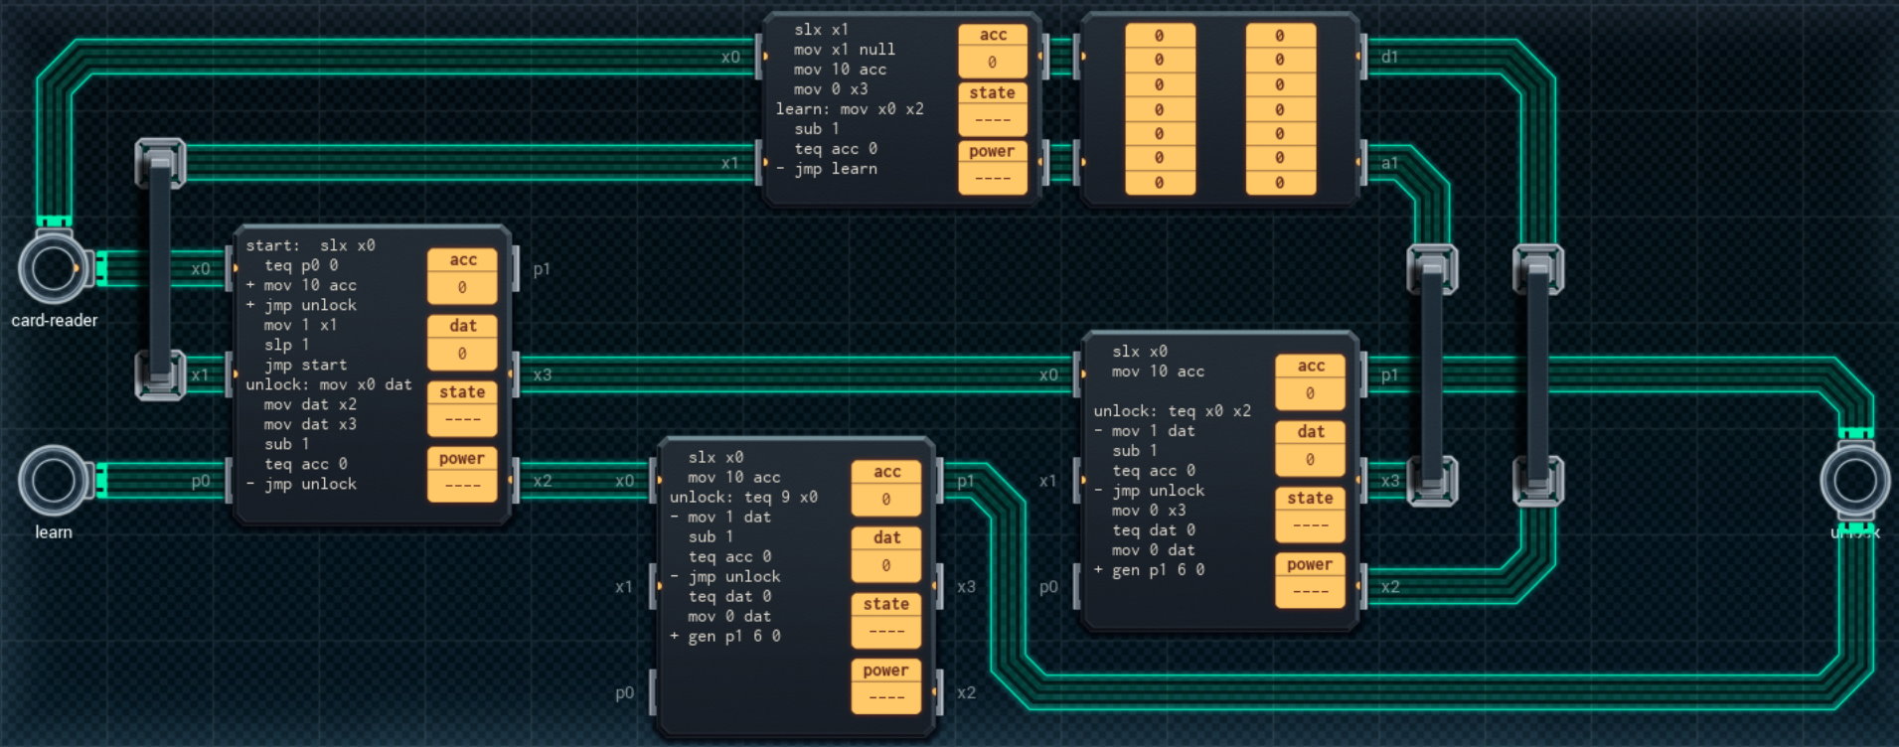Click the 'jmp learn' instruction line
The width and height of the screenshot is (1899, 747).
[x=835, y=169]
